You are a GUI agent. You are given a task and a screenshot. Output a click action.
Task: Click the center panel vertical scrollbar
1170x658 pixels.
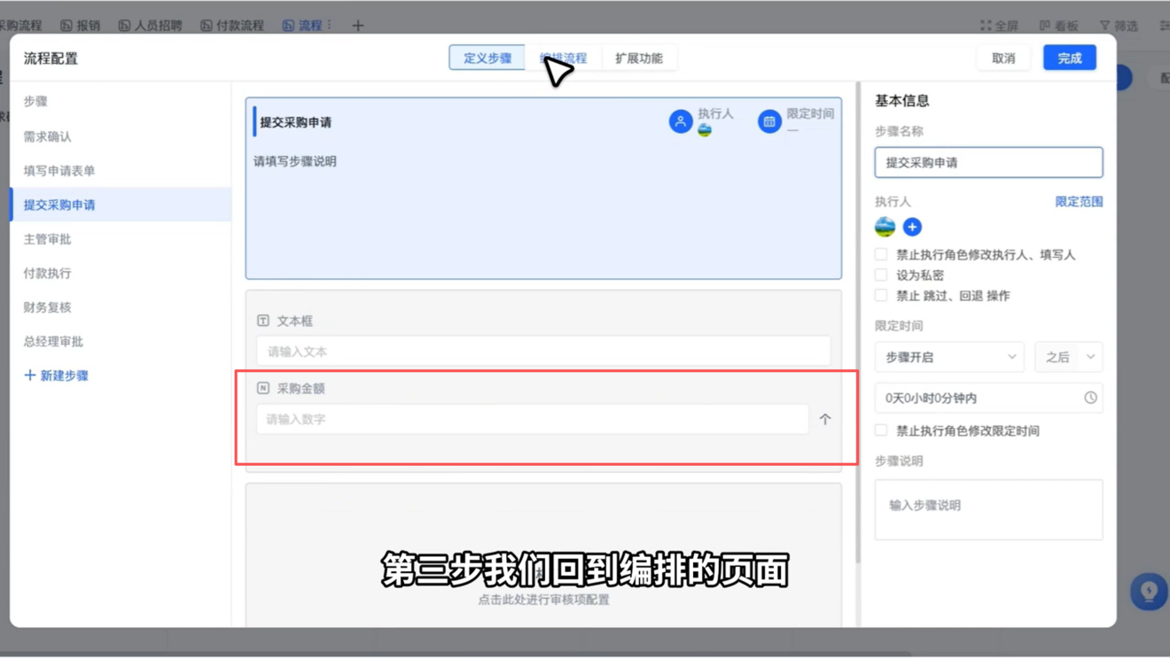pyautogui.click(x=857, y=323)
